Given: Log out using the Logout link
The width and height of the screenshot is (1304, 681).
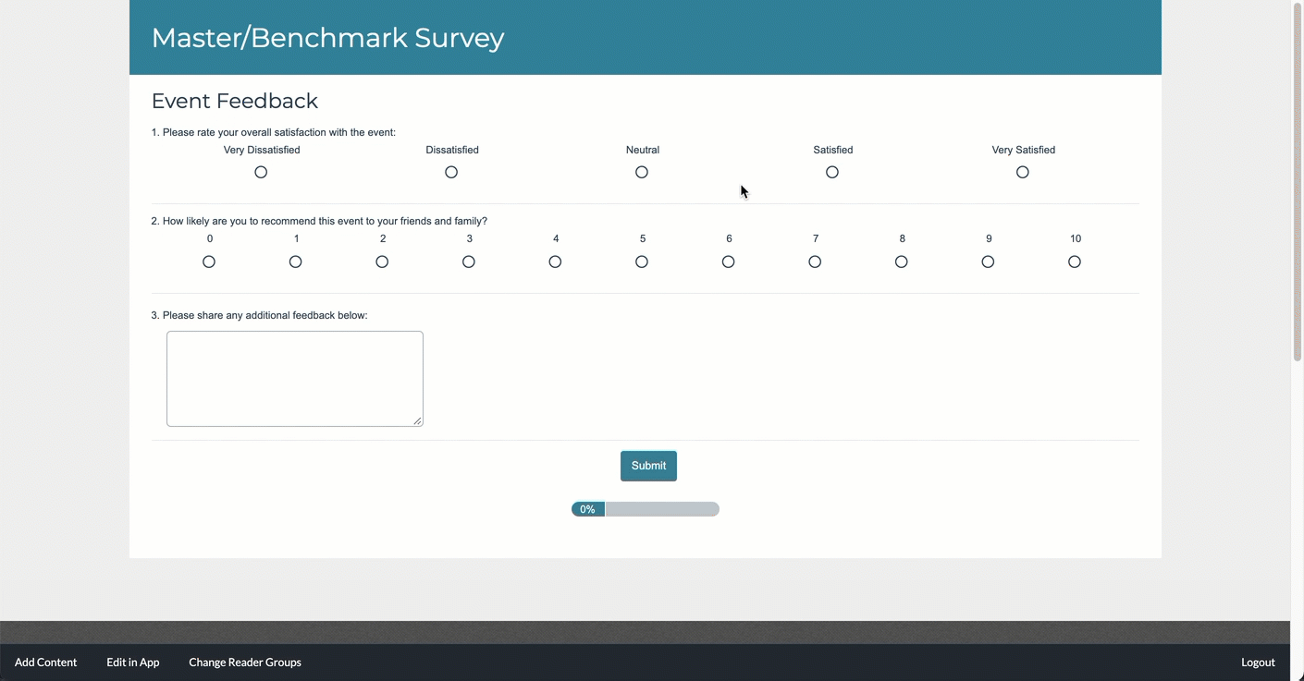Looking at the screenshot, I should [1258, 663].
